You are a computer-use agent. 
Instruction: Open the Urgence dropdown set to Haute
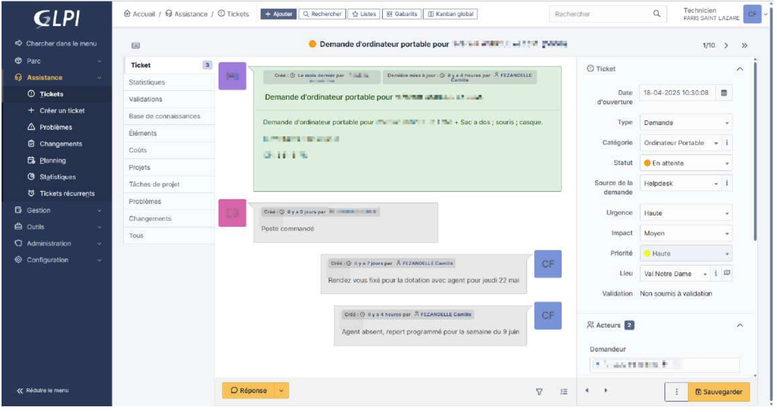coord(686,213)
